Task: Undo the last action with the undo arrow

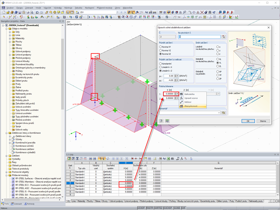Action: click(37, 12)
